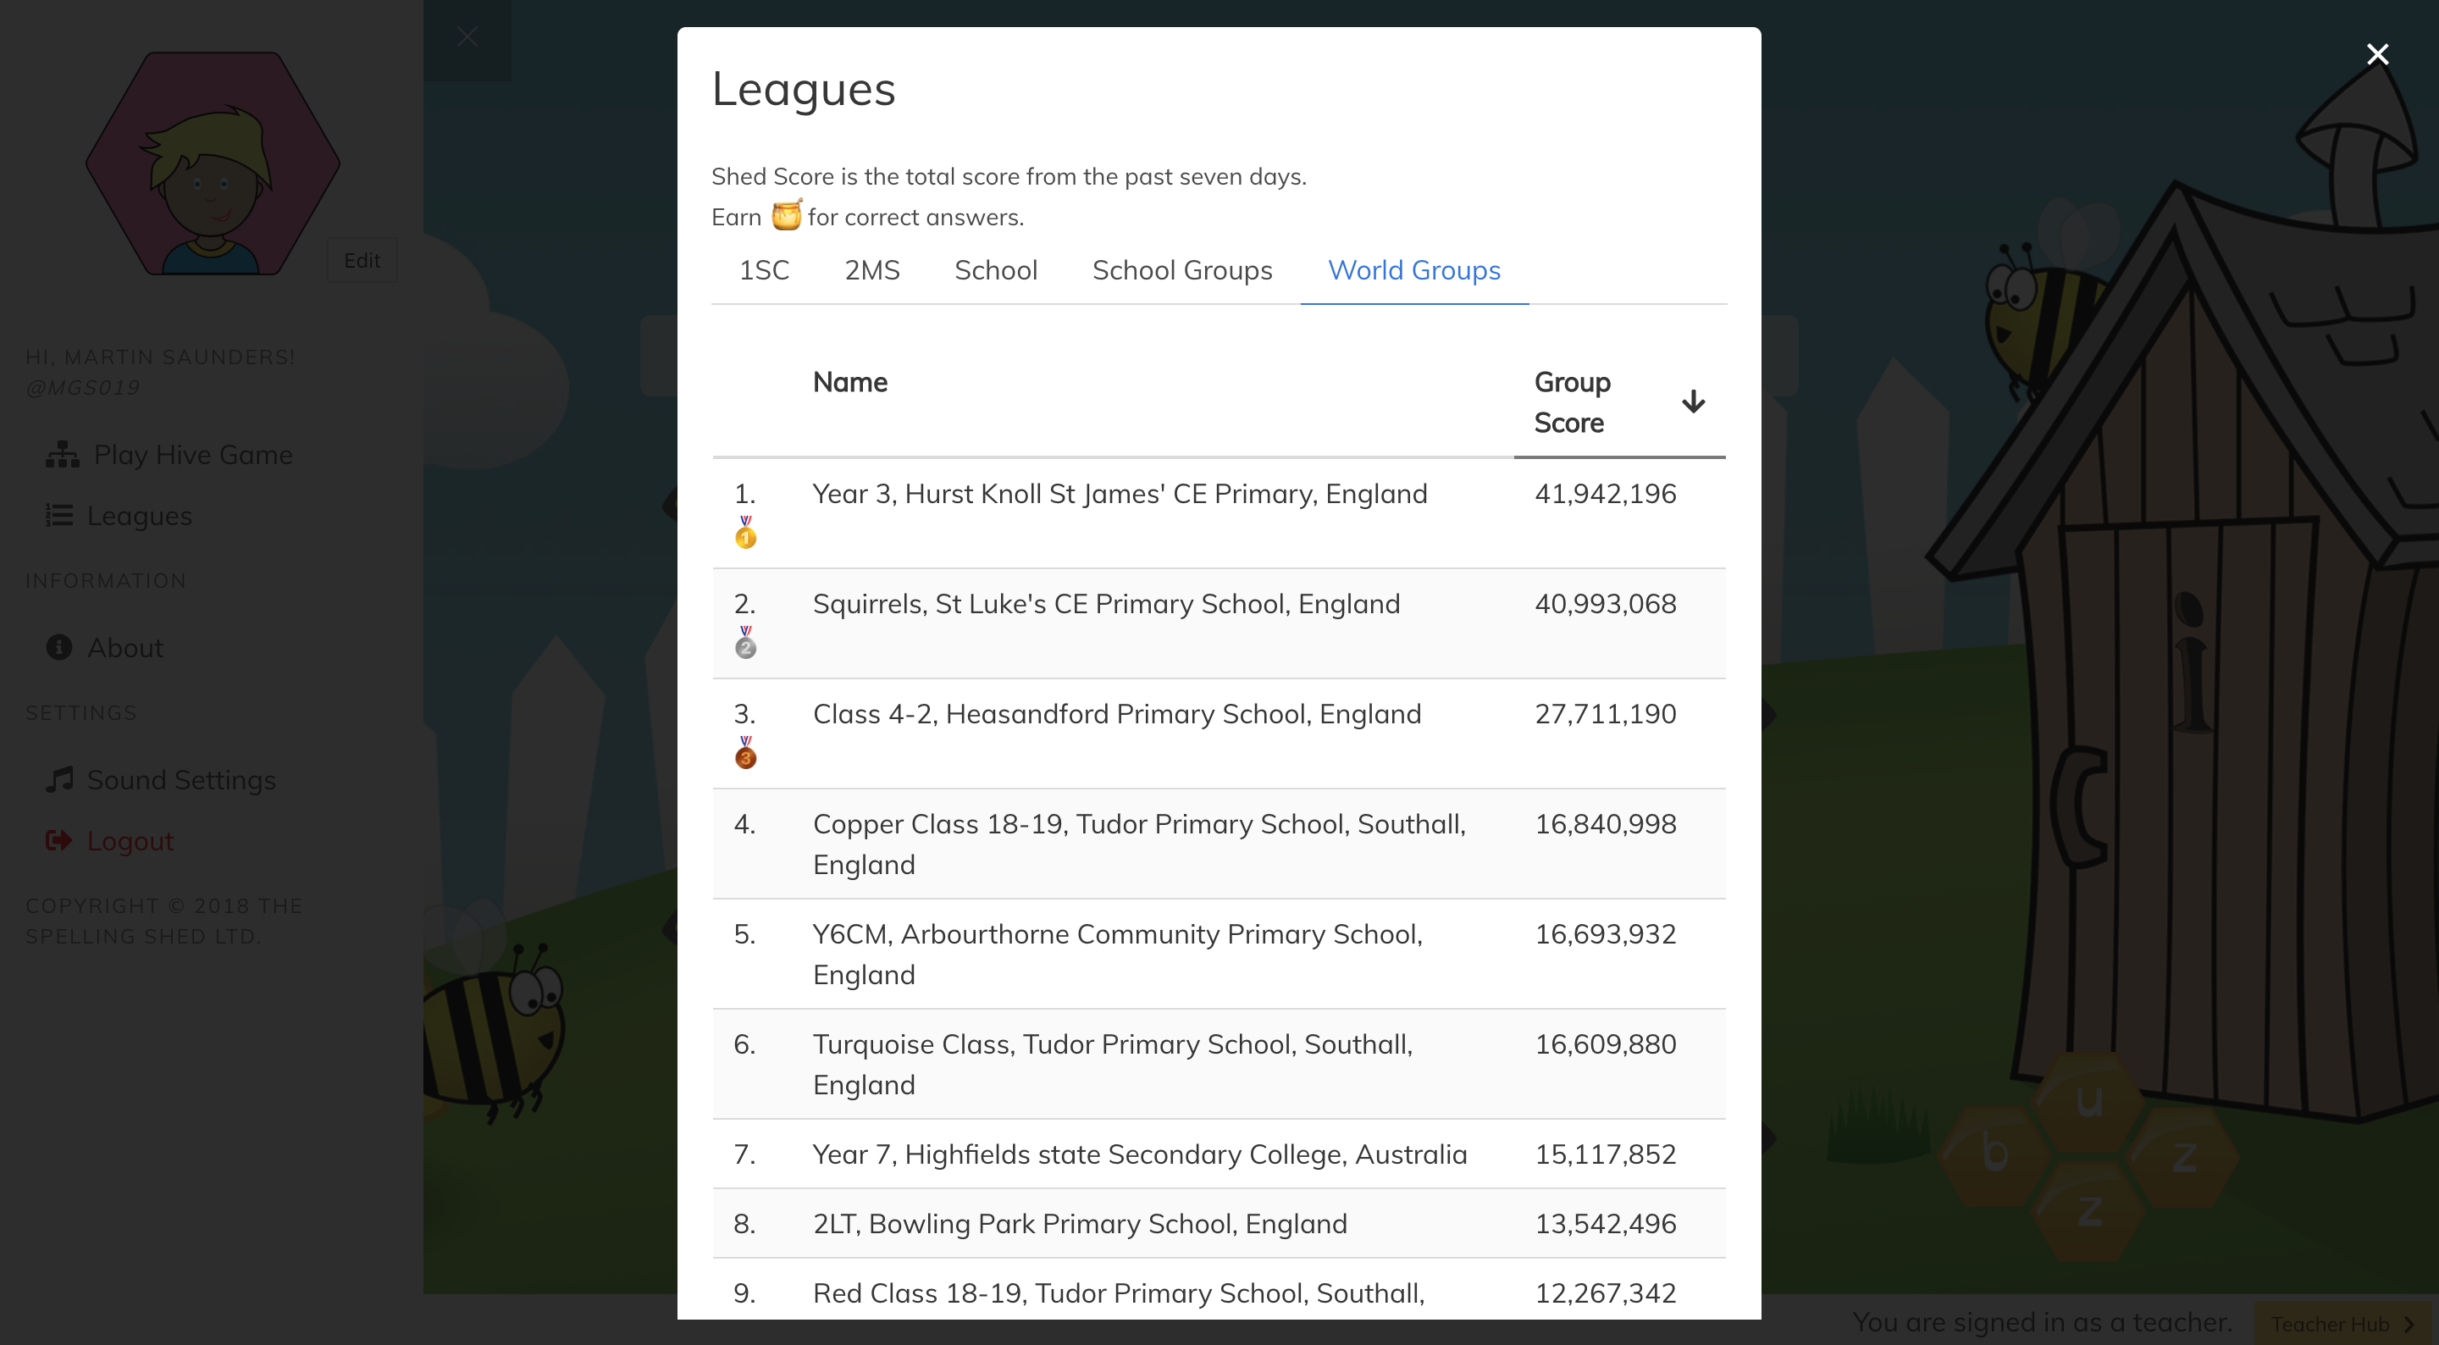Sort by Group Score using the arrow

point(1693,401)
